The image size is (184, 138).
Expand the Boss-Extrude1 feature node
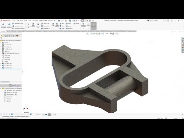click(1, 64)
